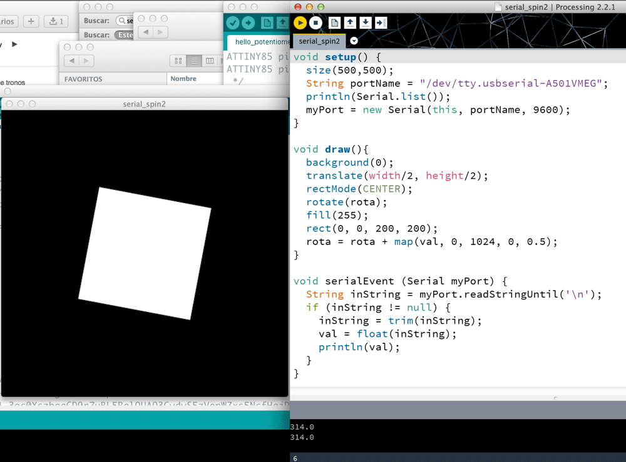Open a sketch via Processing toolbar
Image resolution: width=626 pixels, height=462 pixels.
(x=350, y=23)
